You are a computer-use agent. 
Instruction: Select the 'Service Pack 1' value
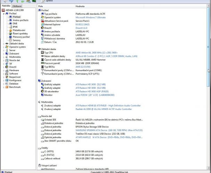tap(82, 21)
